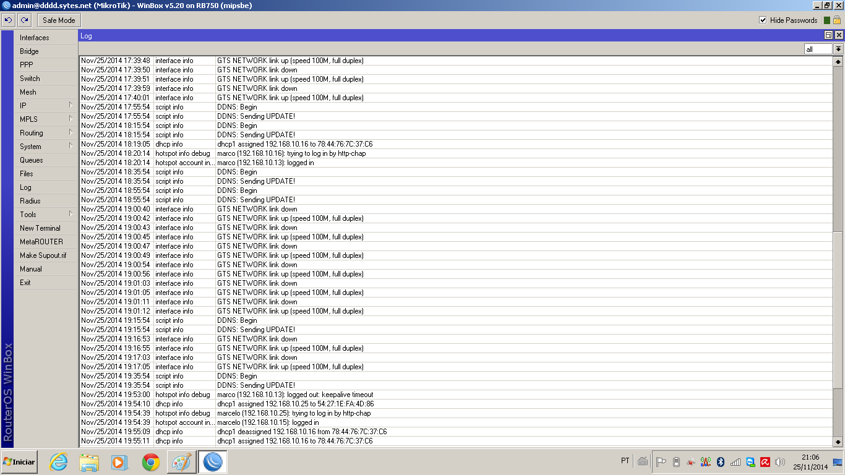Click Exit in the sidebar menu
The image size is (845, 475).
click(x=45, y=283)
